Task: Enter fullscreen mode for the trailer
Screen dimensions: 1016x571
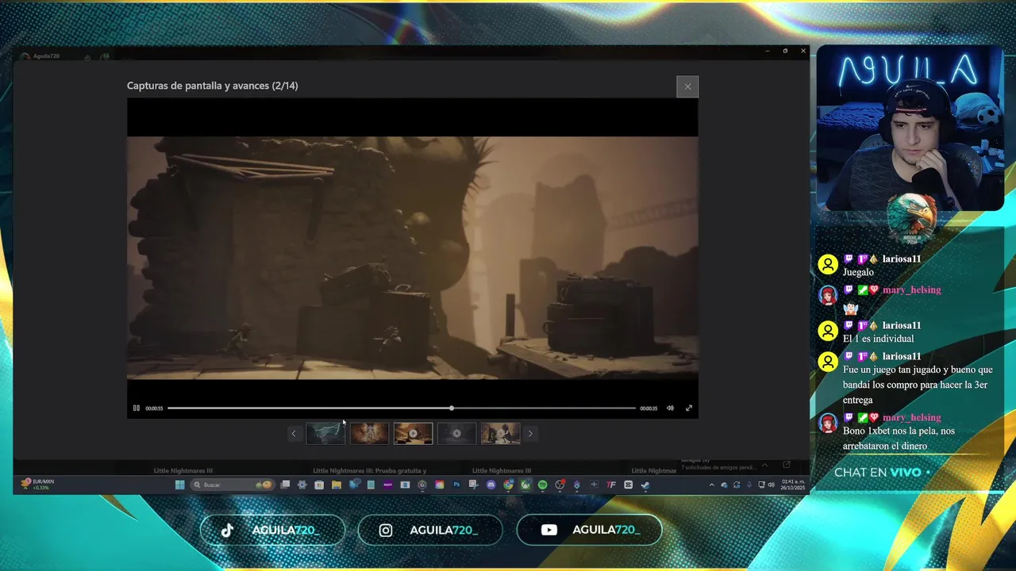Action: coord(689,408)
